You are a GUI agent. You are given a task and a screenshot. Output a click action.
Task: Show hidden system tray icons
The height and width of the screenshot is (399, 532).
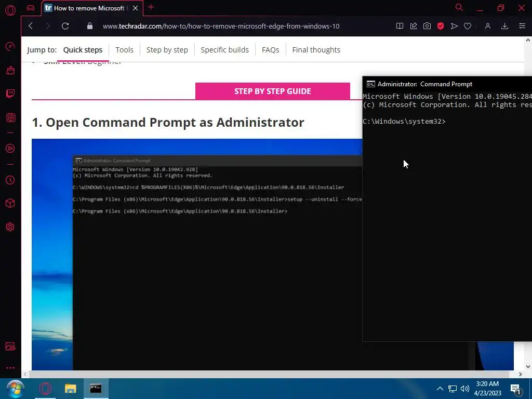coord(440,389)
